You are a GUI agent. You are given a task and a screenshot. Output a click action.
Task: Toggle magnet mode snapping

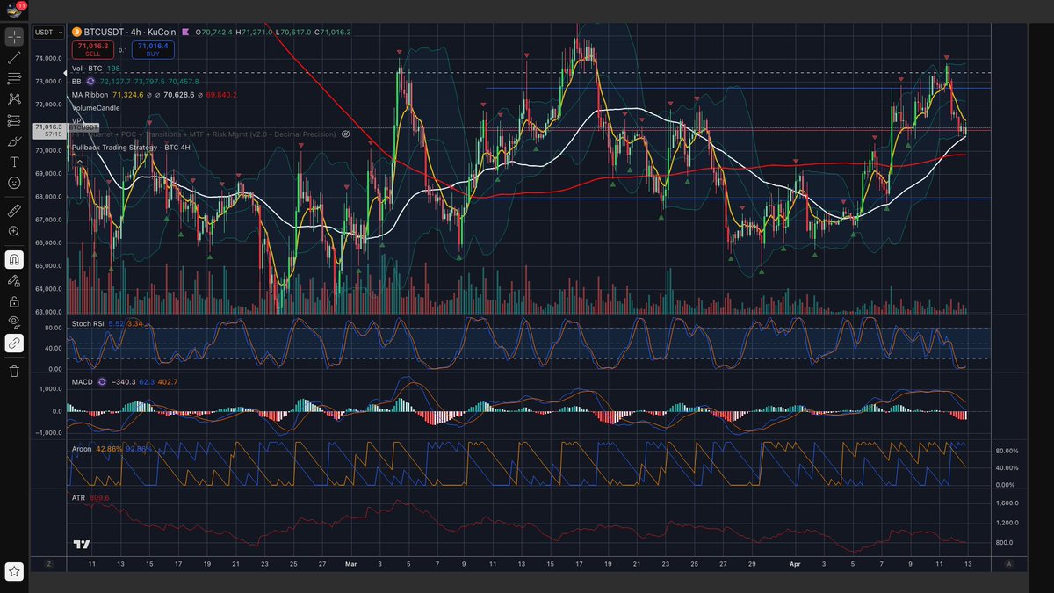14,260
